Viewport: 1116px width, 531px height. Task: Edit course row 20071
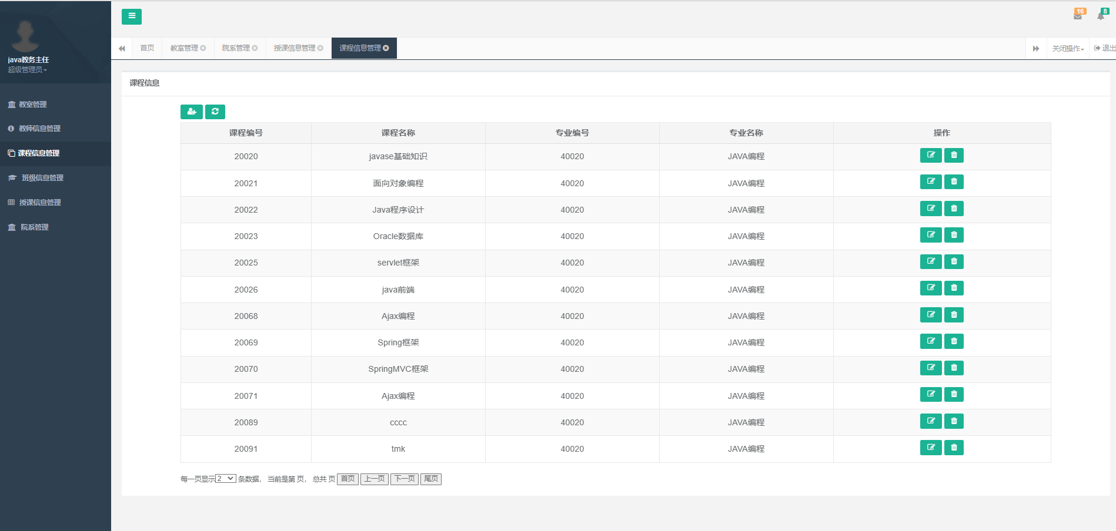click(x=931, y=394)
